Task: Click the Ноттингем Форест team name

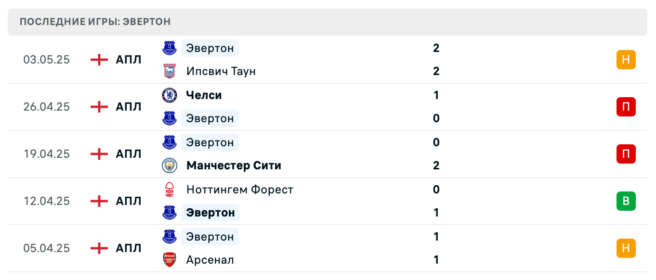Action: click(240, 190)
